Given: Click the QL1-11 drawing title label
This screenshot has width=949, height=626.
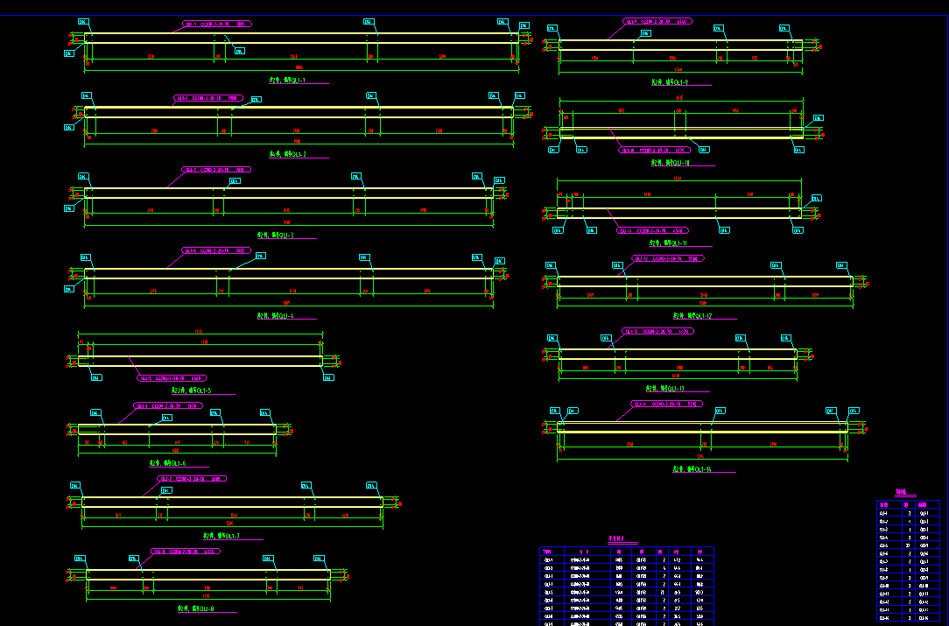Looking at the screenshot, I should [669, 243].
